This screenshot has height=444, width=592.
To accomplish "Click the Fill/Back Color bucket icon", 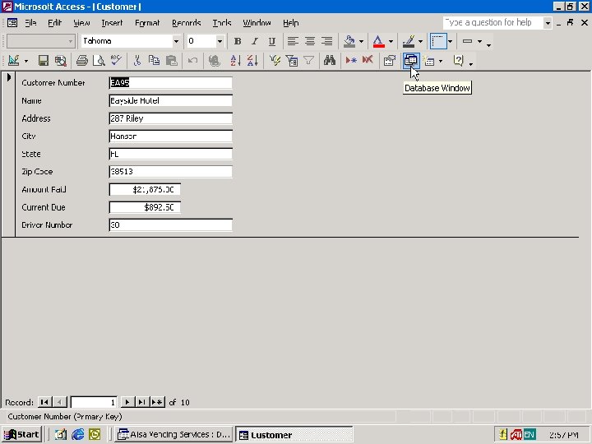I will coord(349,41).
